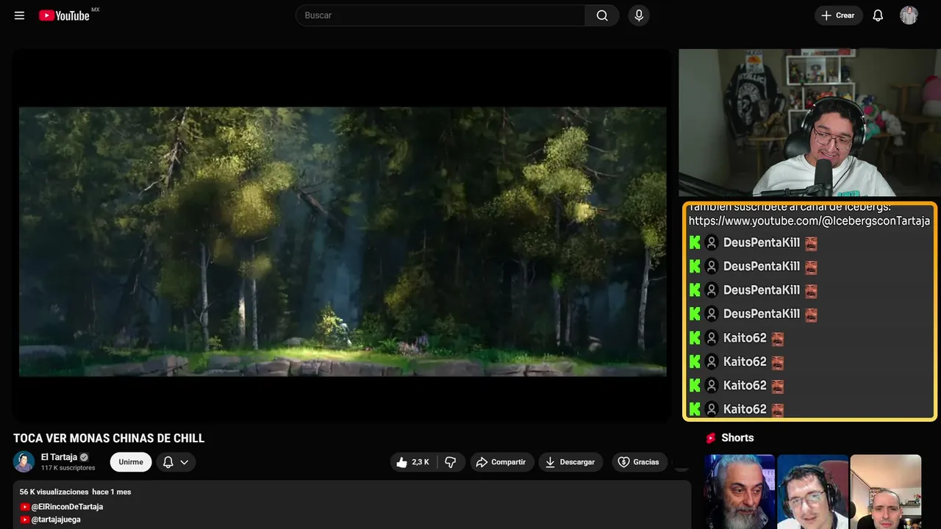Image resolution: width=941 pixels, height=529 pixels.
Task: Click the 117 K suscriptores text
Action: point(68,468)
